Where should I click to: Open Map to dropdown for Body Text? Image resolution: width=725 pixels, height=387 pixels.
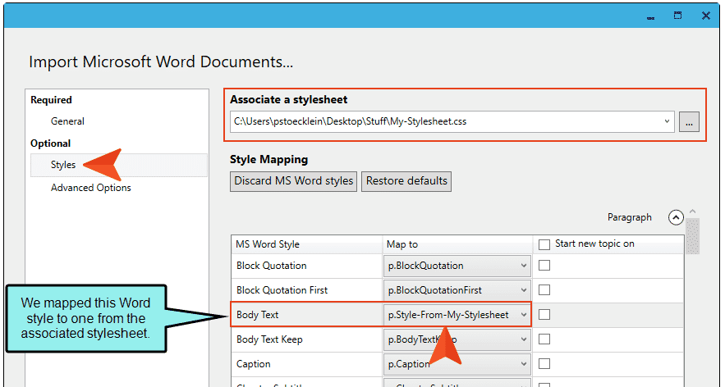point(457,315)
